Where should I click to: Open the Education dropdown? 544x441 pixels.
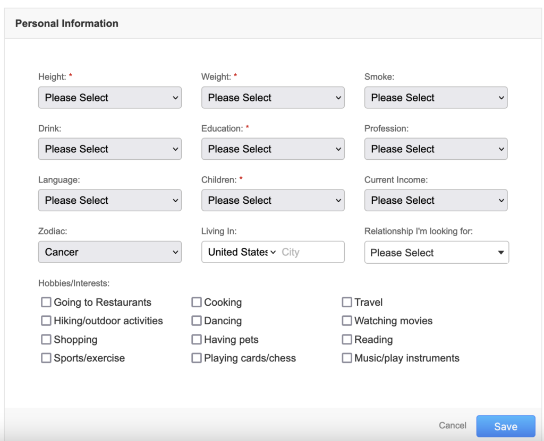click(x=273, y=149)
